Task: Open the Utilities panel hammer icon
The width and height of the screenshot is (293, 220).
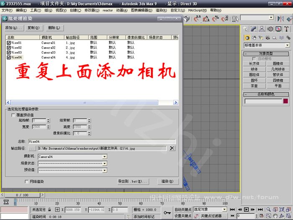Action: click(286, 29)
